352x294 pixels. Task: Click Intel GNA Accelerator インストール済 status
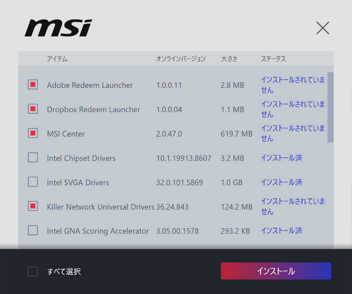(282, 230)
